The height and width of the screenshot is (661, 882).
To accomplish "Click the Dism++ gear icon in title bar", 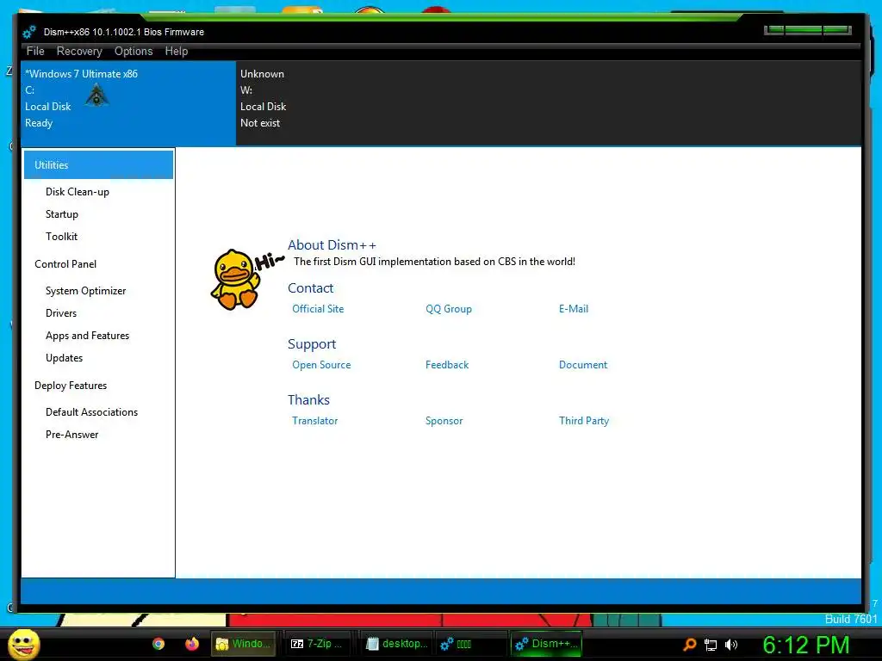I will click(29, 32).
